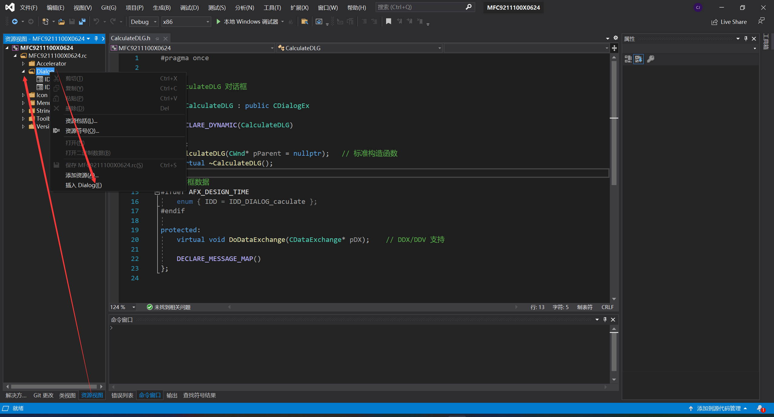
Task: Click add to source control button
Action: click(x=718, y=408)
